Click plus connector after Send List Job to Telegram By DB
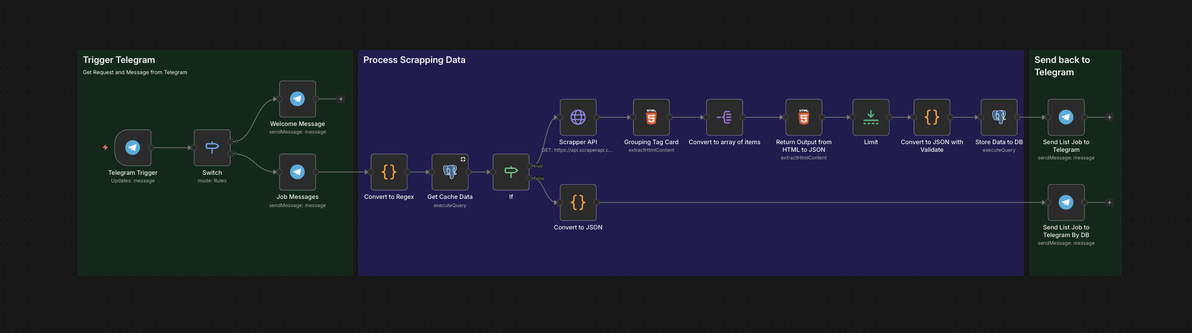Viewport: 1192px width, 333px height. click(x=1109, y=202)
